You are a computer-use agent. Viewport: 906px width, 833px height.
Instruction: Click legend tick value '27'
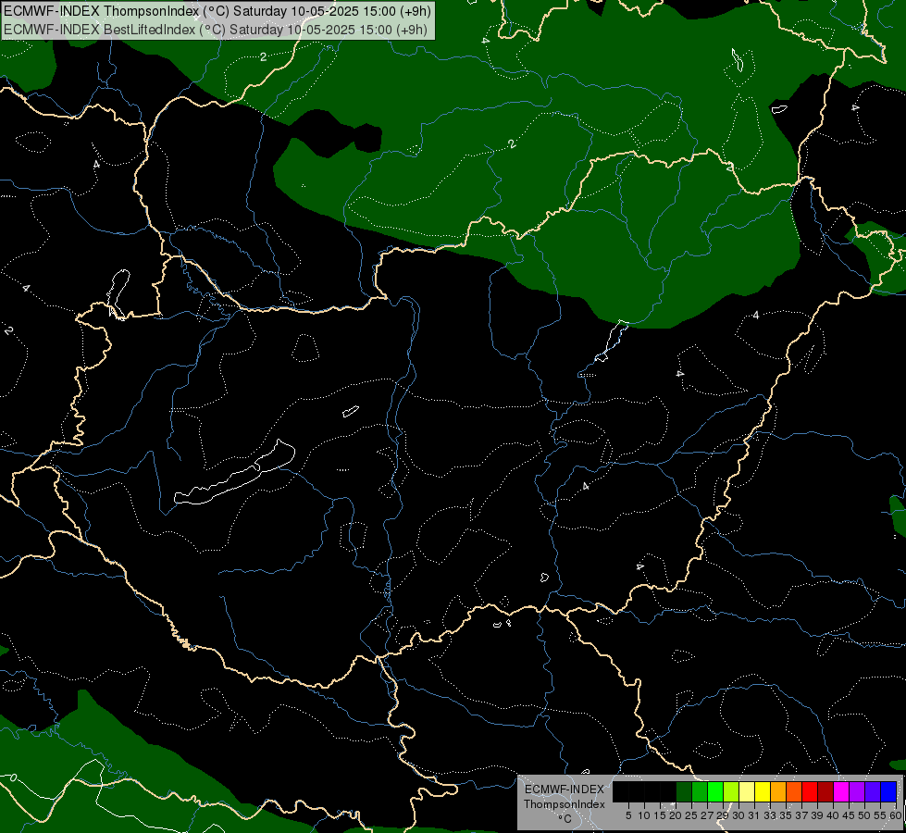pos(707,815)
